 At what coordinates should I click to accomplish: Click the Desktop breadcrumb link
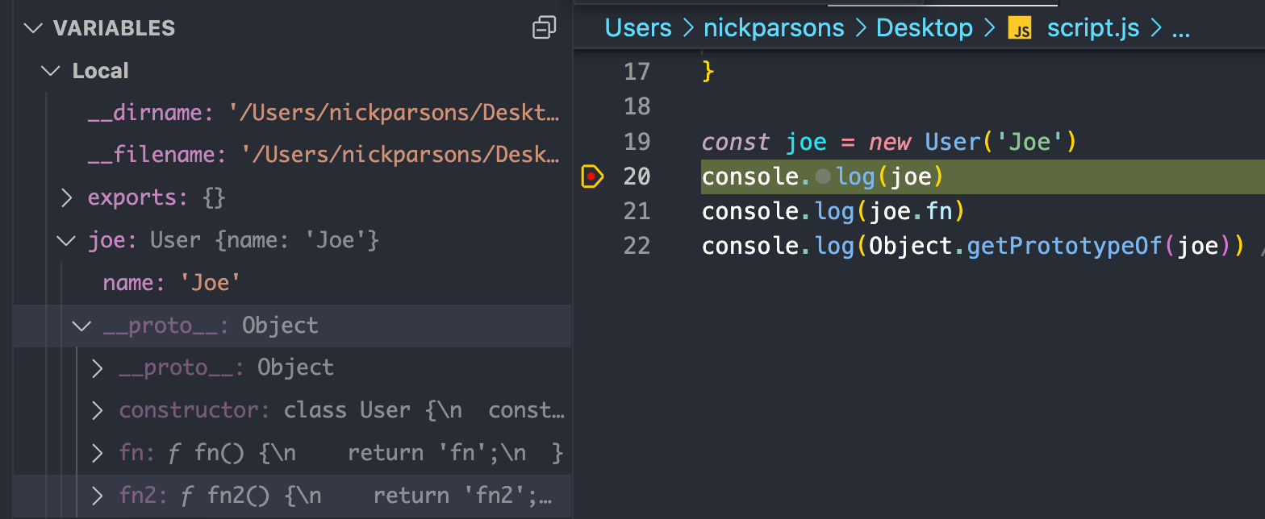925,28
